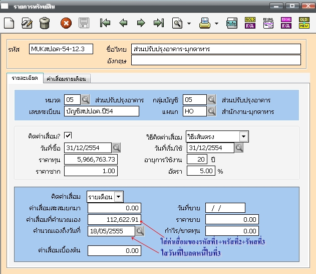
Task: Open lookup for หมวด category field
Action: pyautogui.click(x=86, y=99)
